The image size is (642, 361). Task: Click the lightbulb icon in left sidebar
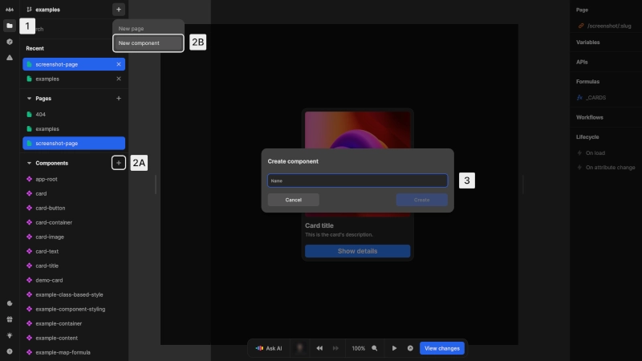pyautogui.click(x=10, y=335)
